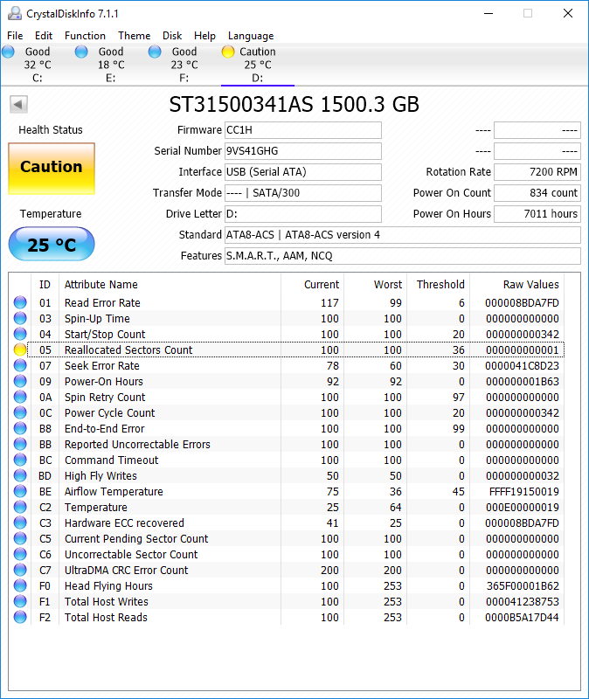Minimize the CrystalDiskInfo window

[489, 13]
